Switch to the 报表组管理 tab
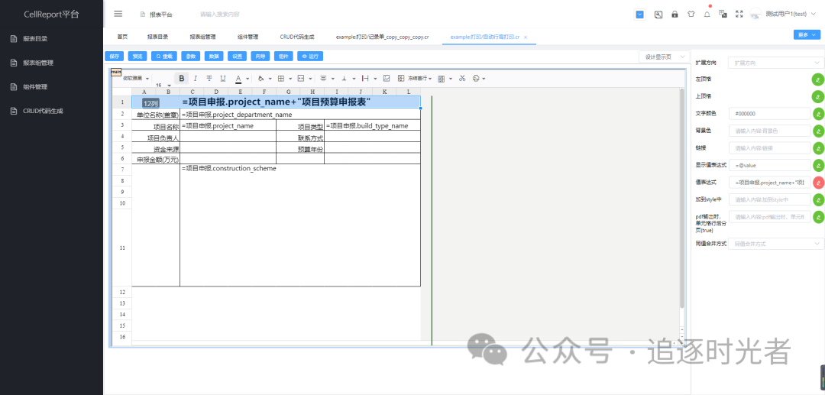 202,37
